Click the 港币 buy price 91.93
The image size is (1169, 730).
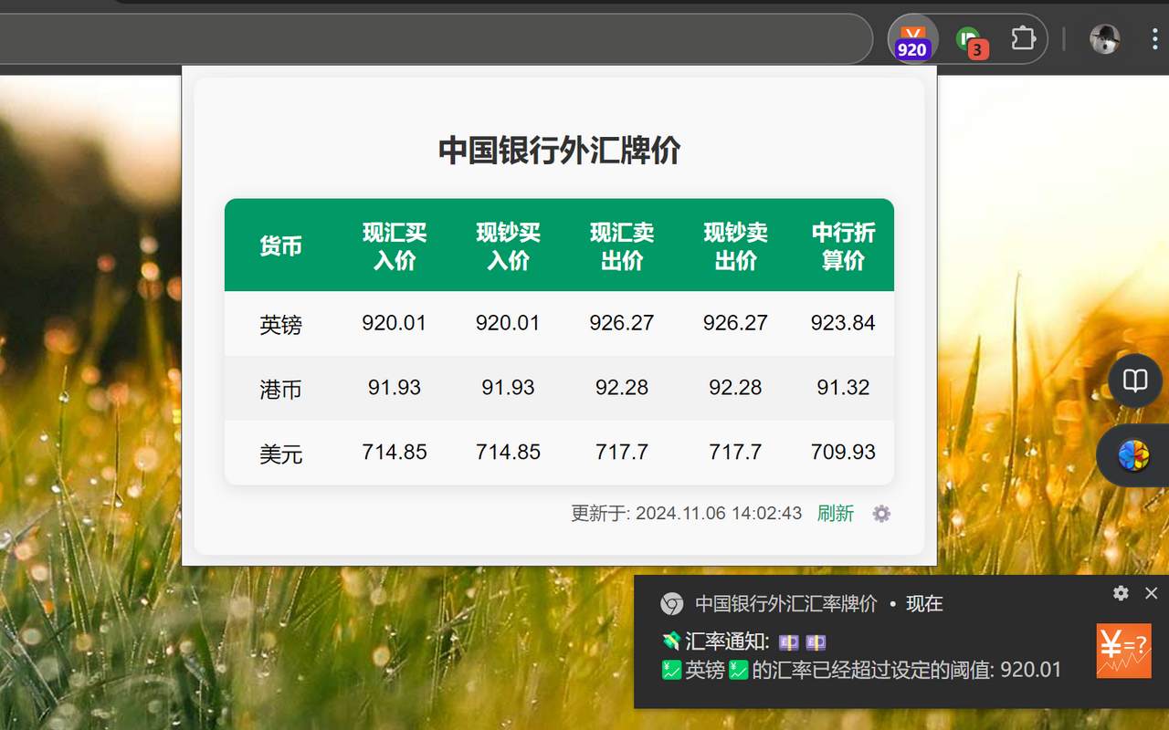(x=395, y=387)
